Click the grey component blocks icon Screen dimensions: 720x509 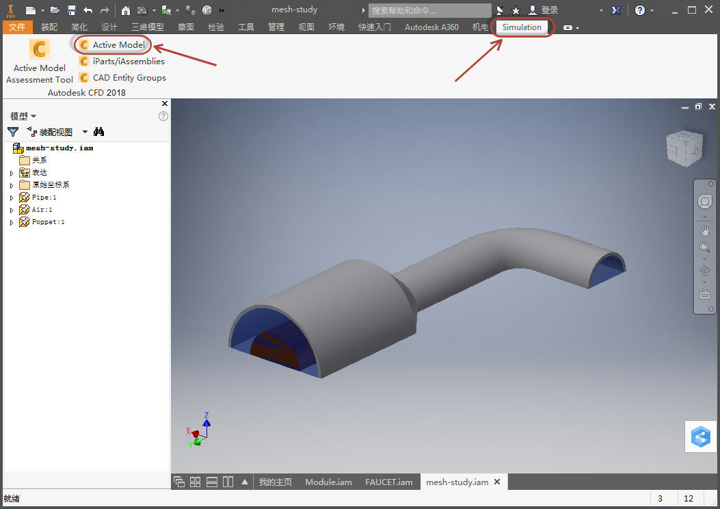(x=190, y=10)
